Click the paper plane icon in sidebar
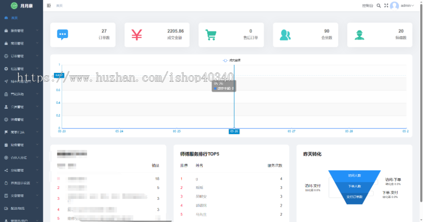Screen dimensions: 423x222 pyautogui.click(x=6, y=81)
